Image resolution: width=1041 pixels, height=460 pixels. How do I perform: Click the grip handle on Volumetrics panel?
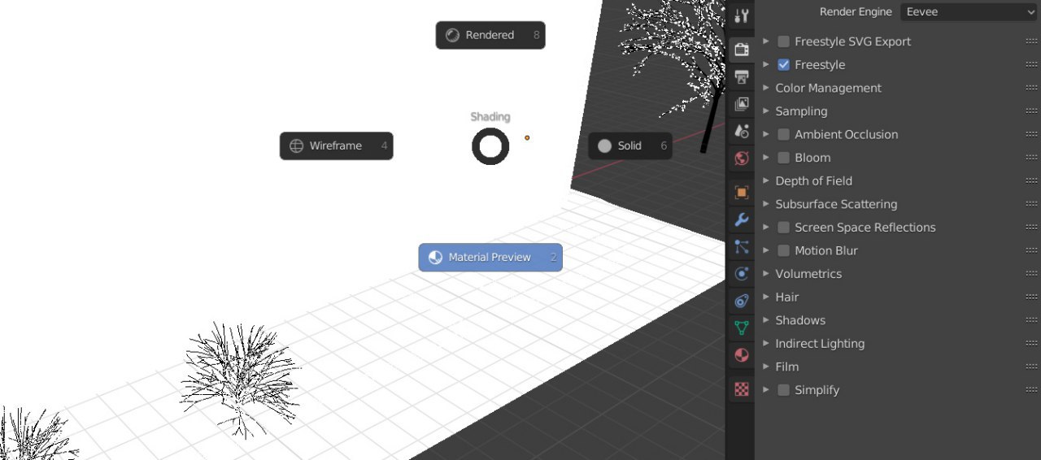click(1031, 274)
